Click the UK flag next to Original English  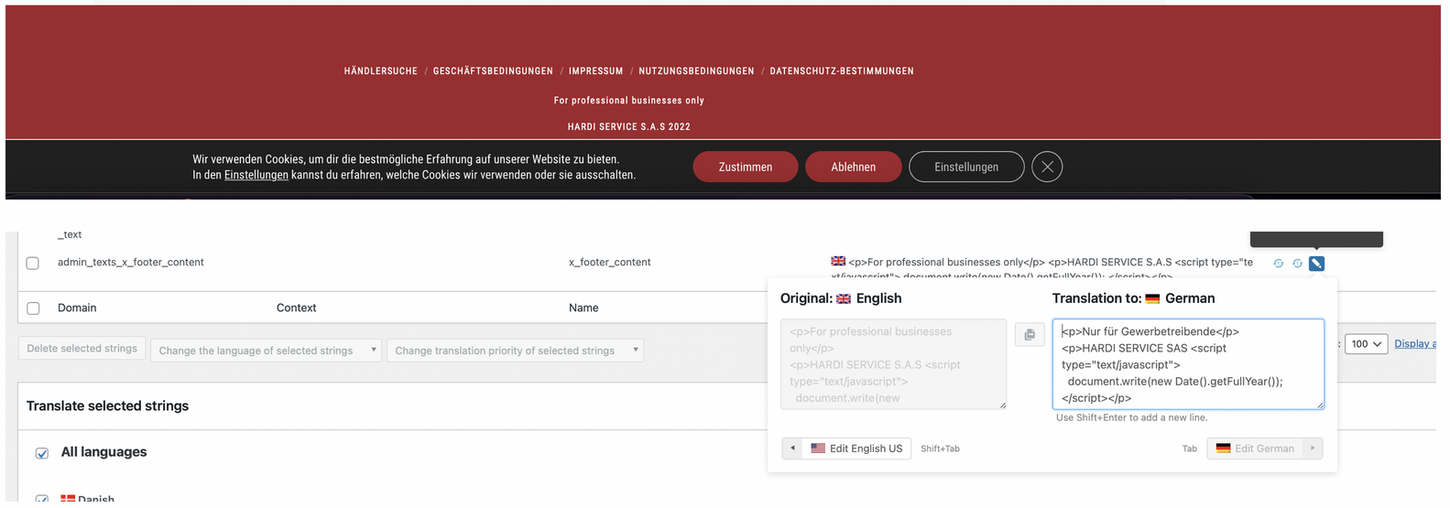844,298
